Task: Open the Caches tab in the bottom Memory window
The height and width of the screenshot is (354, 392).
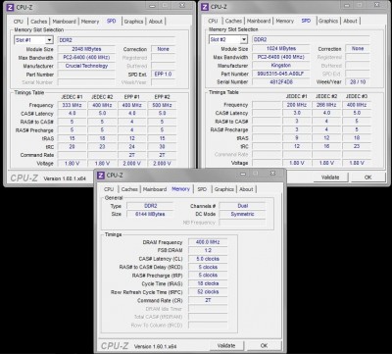Action: (129, 189)
